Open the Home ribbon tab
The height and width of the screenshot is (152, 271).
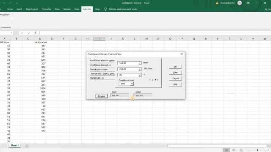point(10,9)
